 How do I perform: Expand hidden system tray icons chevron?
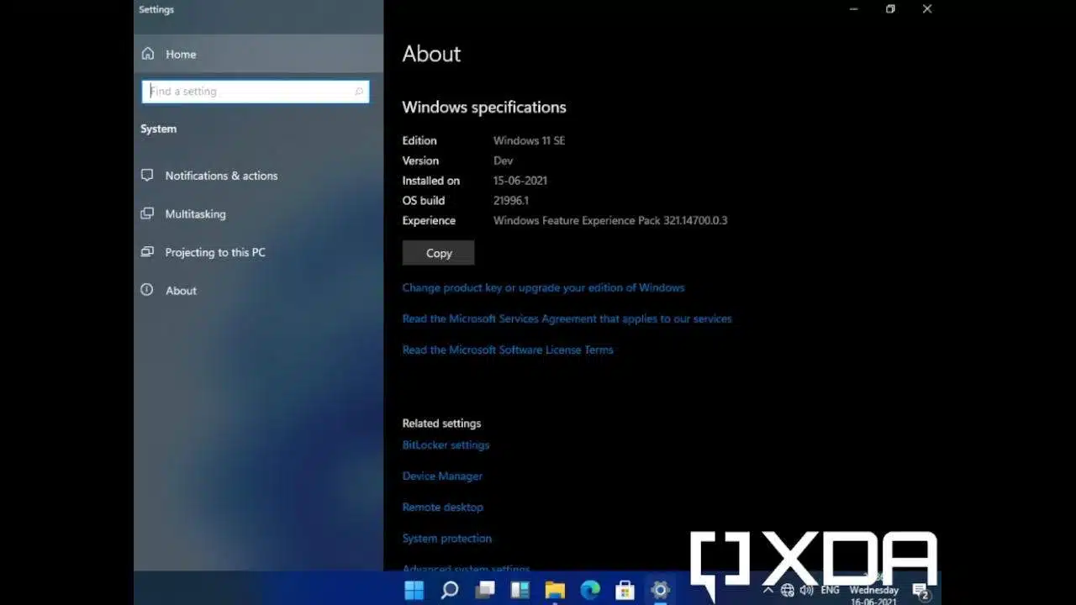[x=767, y=590]
